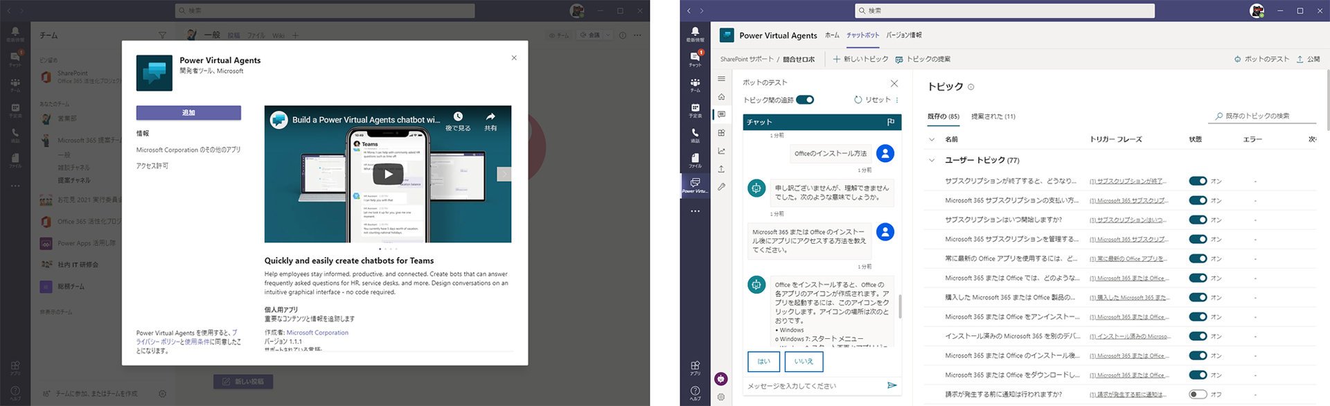Answer いいえ in the test chat
1330x406 pixels.
[x=804, y=362]
